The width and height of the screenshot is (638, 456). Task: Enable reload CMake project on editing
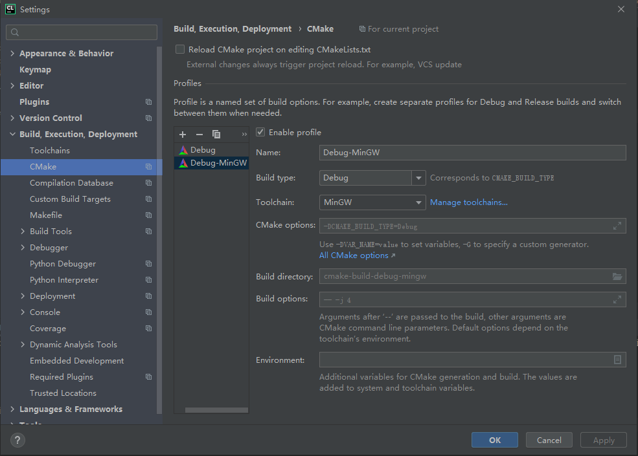tap(180, 49)
